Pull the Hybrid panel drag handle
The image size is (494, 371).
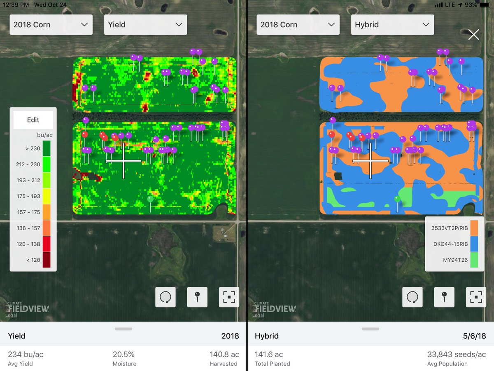370,329
